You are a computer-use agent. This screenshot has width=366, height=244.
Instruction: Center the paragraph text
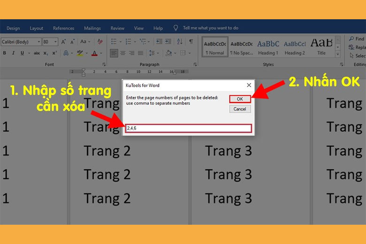pyautogui.click(x=123, y=53)
